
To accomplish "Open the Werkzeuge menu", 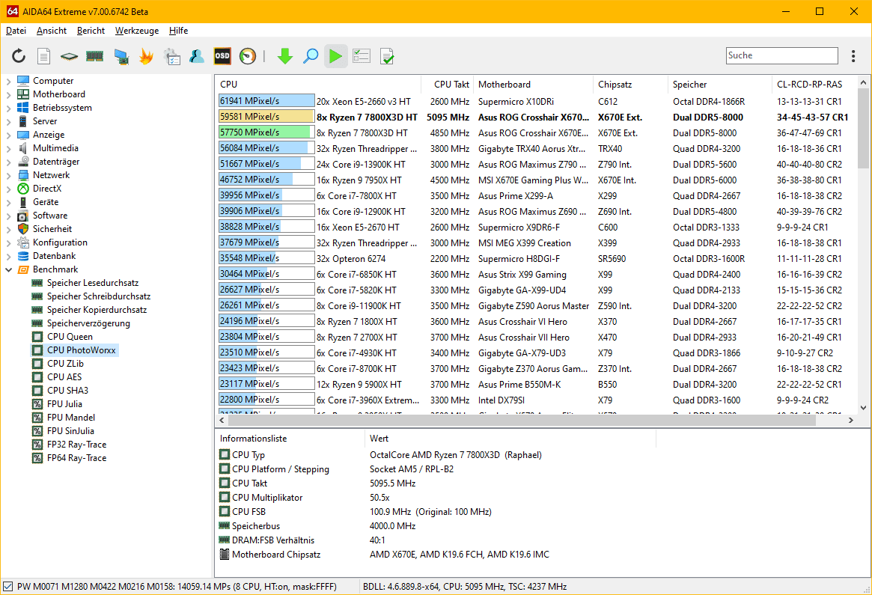I will point(137,31).
